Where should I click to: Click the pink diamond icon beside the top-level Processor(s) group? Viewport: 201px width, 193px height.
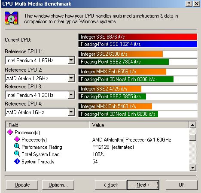tap(10, 132)
